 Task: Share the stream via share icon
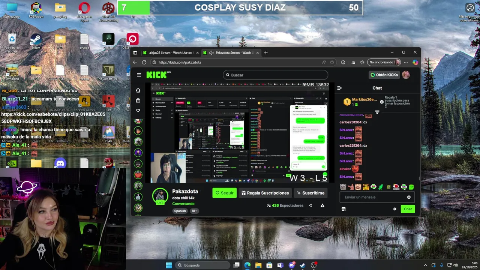click(x=310, y=205)
